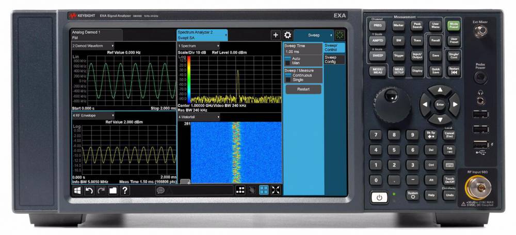The height and width of the screenshot is (235, 516).
Task: Tap the on-screen redo arrow icon
Action: [101, 190]
